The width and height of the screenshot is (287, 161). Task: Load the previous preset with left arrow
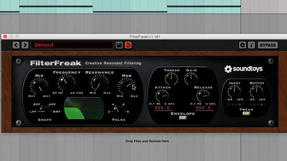16,45
